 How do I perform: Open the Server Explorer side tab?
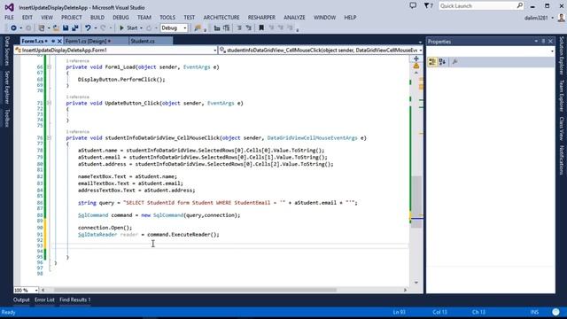(x=7, y=87)
